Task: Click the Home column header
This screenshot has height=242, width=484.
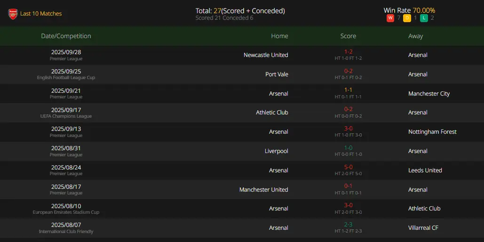Action: pyautogui.click(x=279, y=36)
